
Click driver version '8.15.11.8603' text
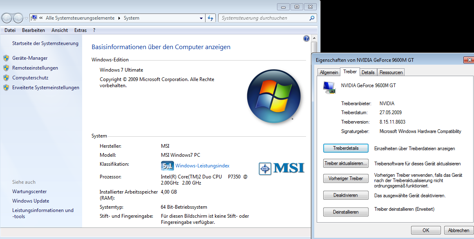tap(392, 122)
